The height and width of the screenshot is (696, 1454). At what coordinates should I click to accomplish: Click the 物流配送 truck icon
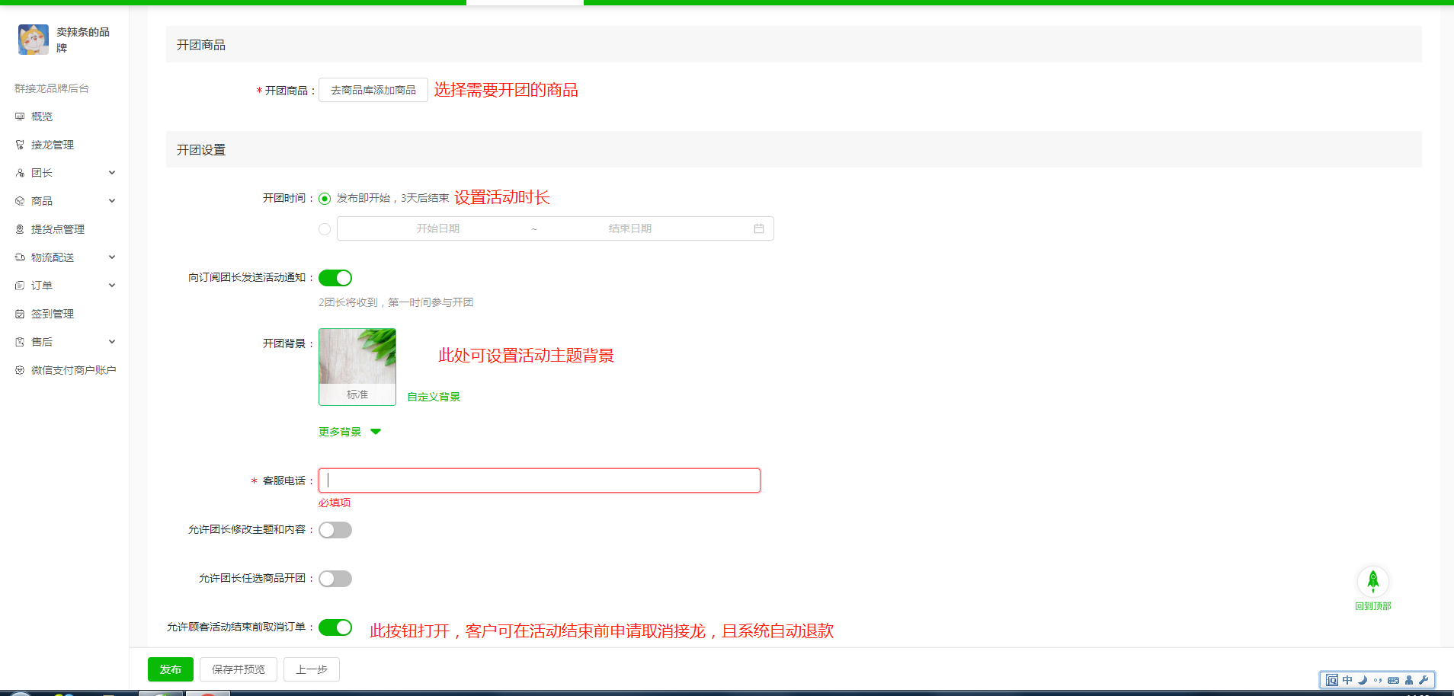tap(20, 257)
